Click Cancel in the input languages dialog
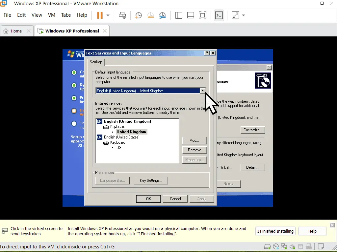Viewport: 337px width, 252px height. (x=175, y=199)
